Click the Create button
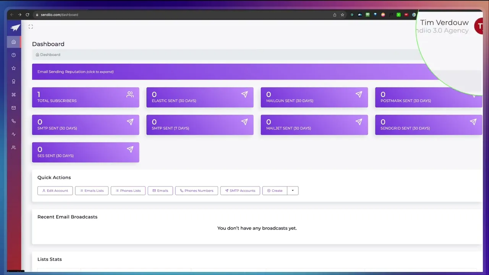Viewport: 489px width, 275px height. pyautogui.click(x=275, y=191)
